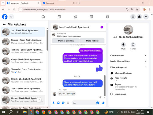
Task: Open the Groups circle icon
Action: pyautogui.click(x=107, y=17)
